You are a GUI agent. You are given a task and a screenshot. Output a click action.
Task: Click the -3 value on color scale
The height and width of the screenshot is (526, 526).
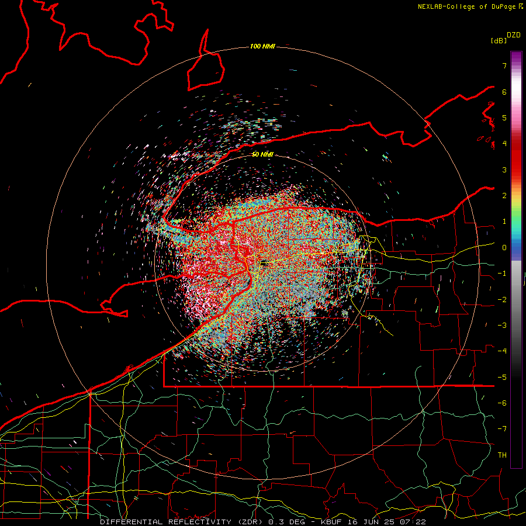(502, 326)
